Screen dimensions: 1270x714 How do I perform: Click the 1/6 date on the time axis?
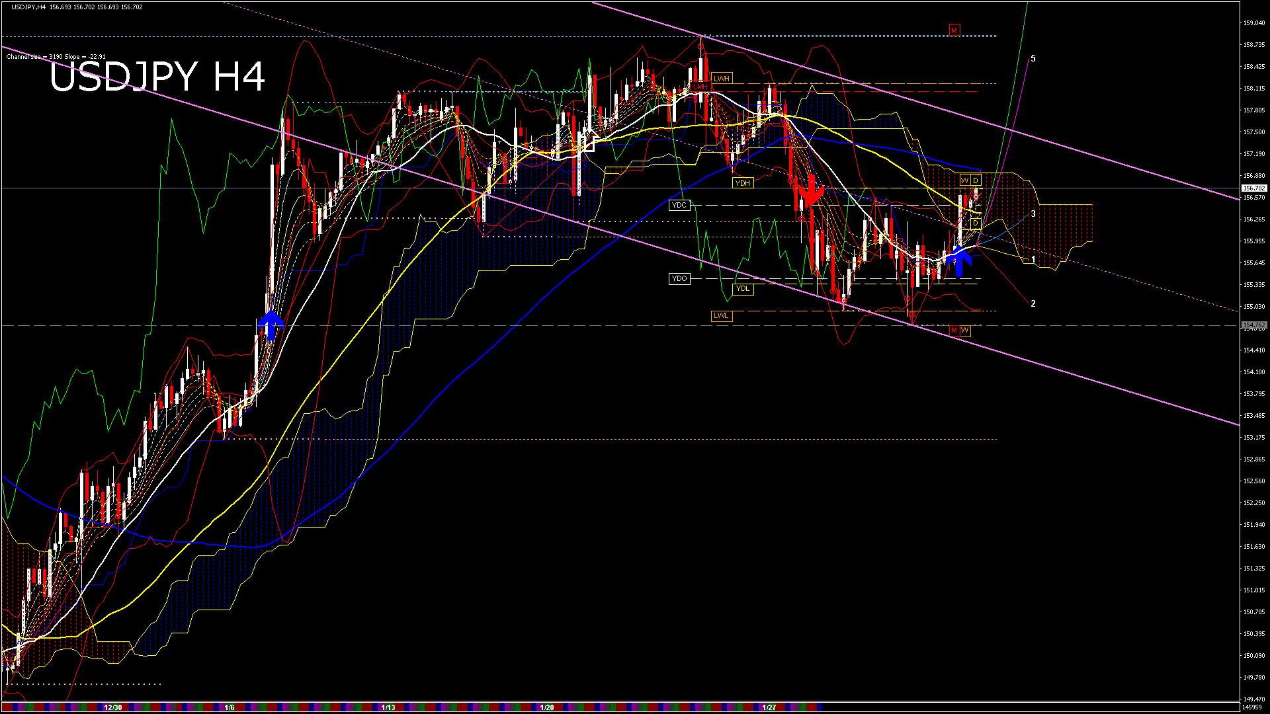[x=230, y=707]
